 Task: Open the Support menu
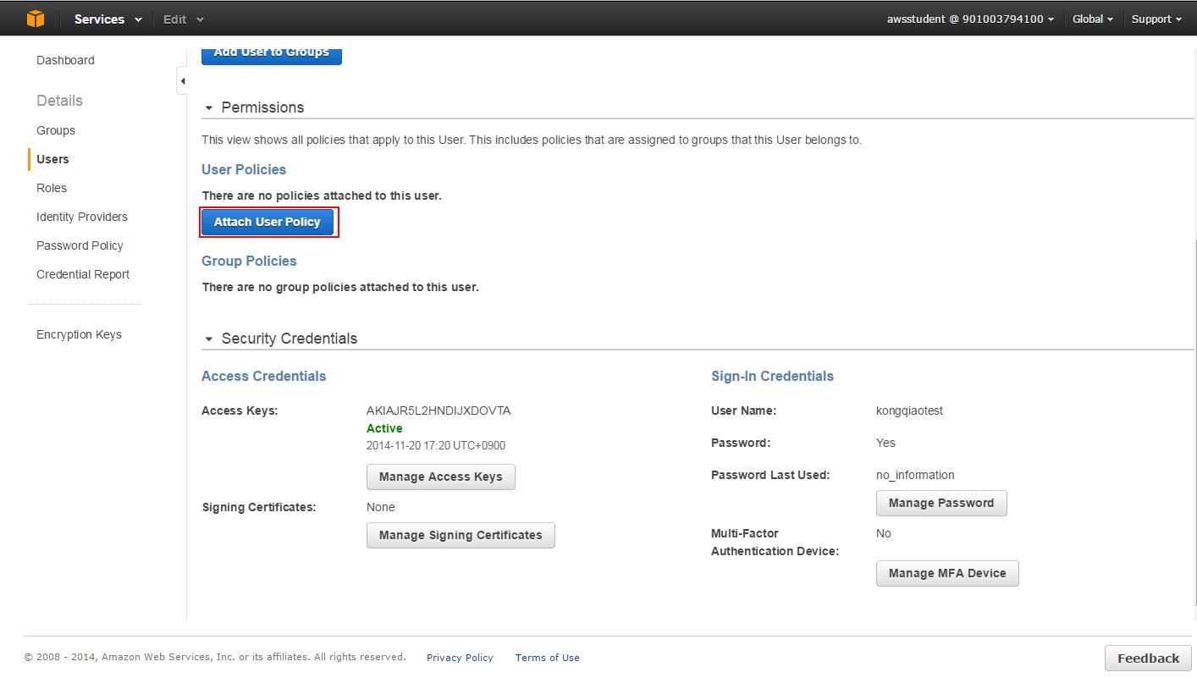click(1156, 19)
